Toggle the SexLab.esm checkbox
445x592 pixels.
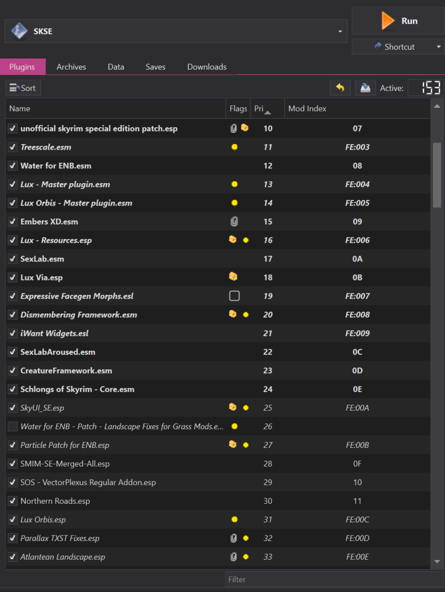pyautogui.click(x=13, y=259)
